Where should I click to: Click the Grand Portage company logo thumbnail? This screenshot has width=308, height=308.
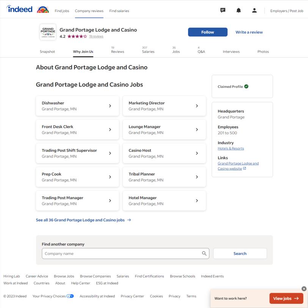(48, 32)
